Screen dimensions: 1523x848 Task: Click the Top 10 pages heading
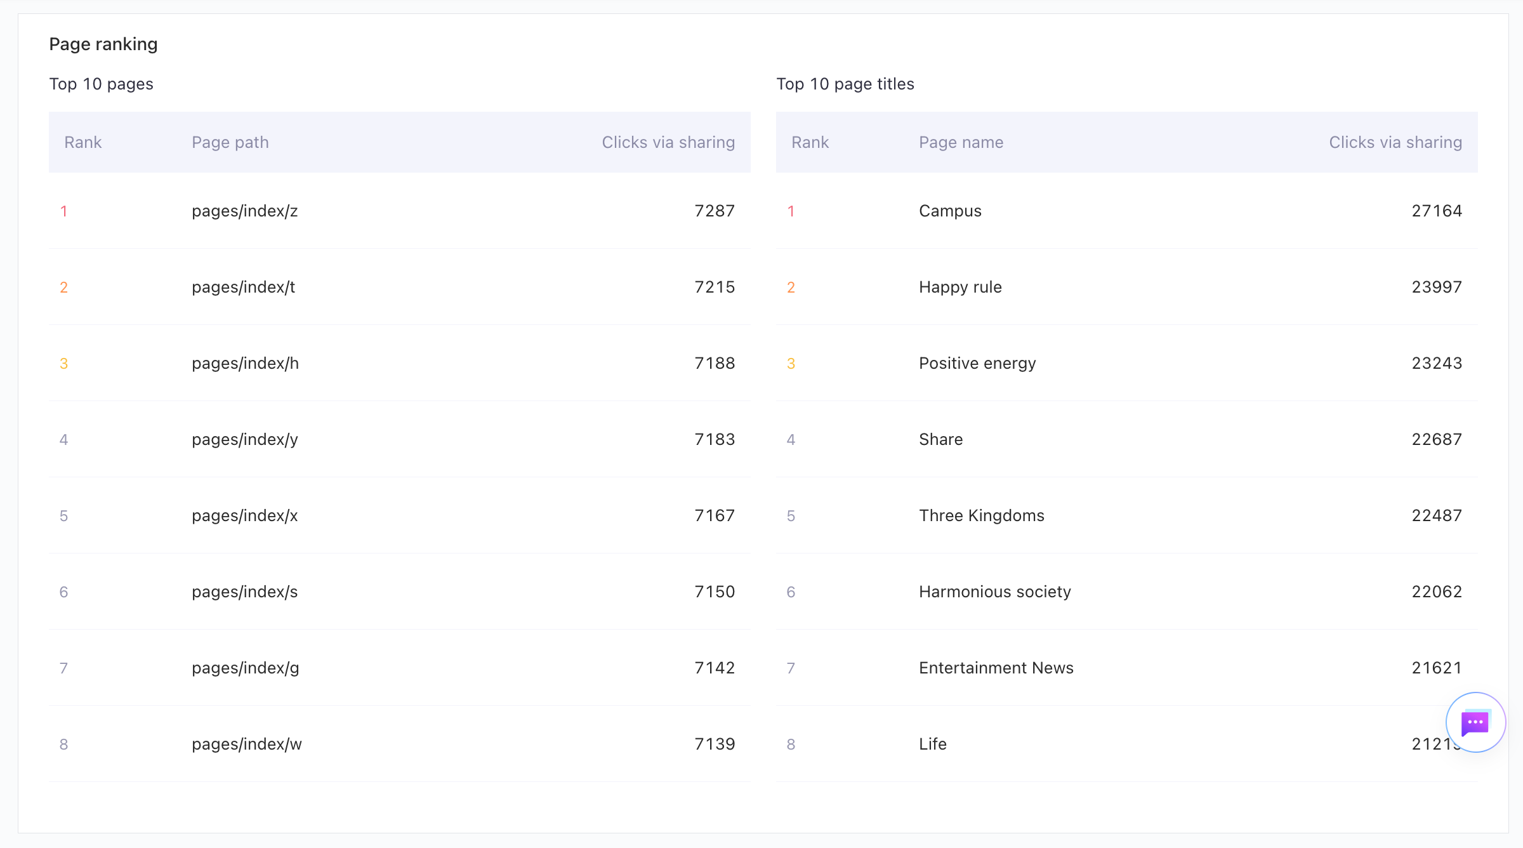click(102, 84)
